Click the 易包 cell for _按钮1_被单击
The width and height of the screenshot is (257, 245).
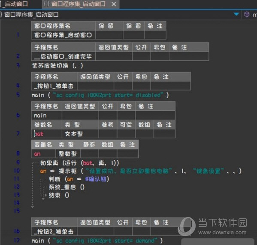click(x=141, y=86)
